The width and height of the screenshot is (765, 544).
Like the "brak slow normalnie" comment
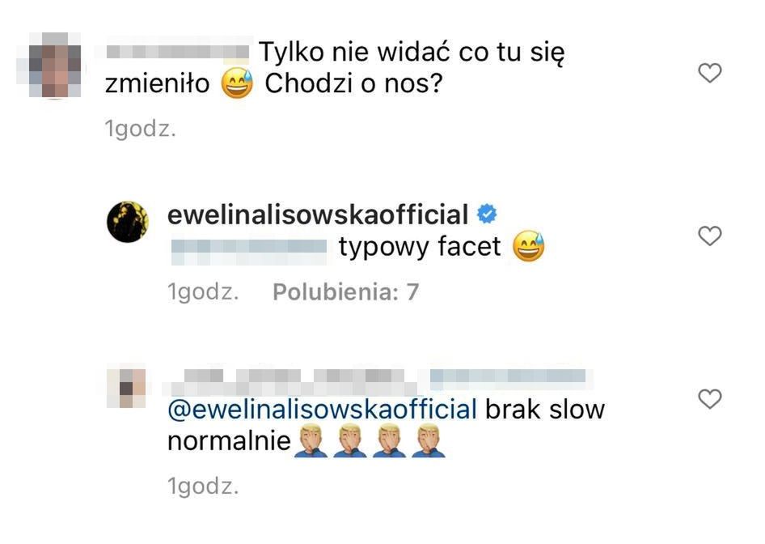tap(709, 399)
